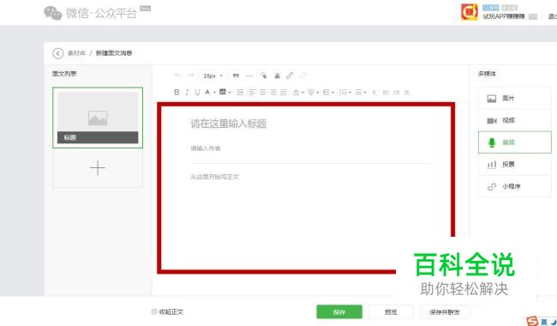The width and height of the screenshot is (557, 326).
Task: Click the 预览 preview button
Action: [391, 311]
